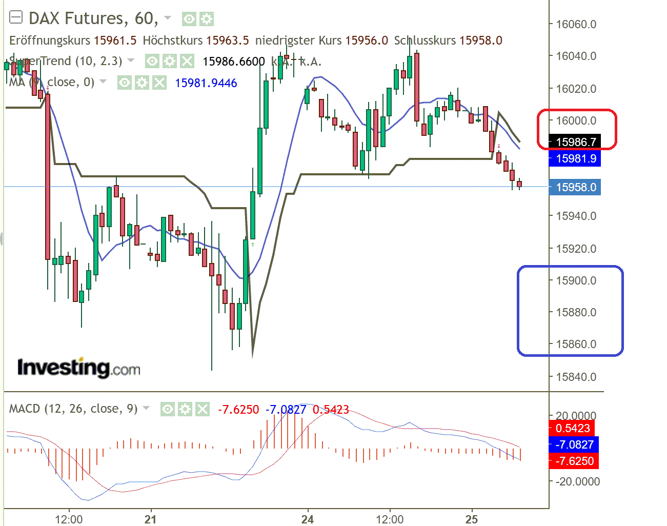Click the 16020.0 price scale tick
This screenshot has height=526, width=667.
576,89
